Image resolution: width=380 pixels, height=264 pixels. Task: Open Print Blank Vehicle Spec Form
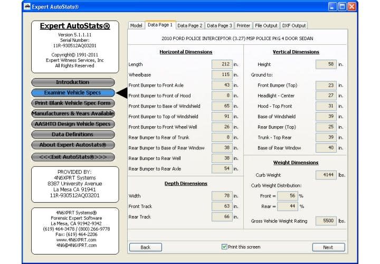[x=73, y=103]
